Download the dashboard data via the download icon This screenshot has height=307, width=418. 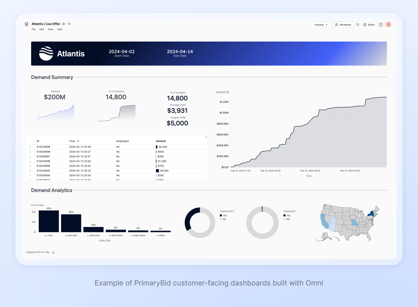coord(53,252)
